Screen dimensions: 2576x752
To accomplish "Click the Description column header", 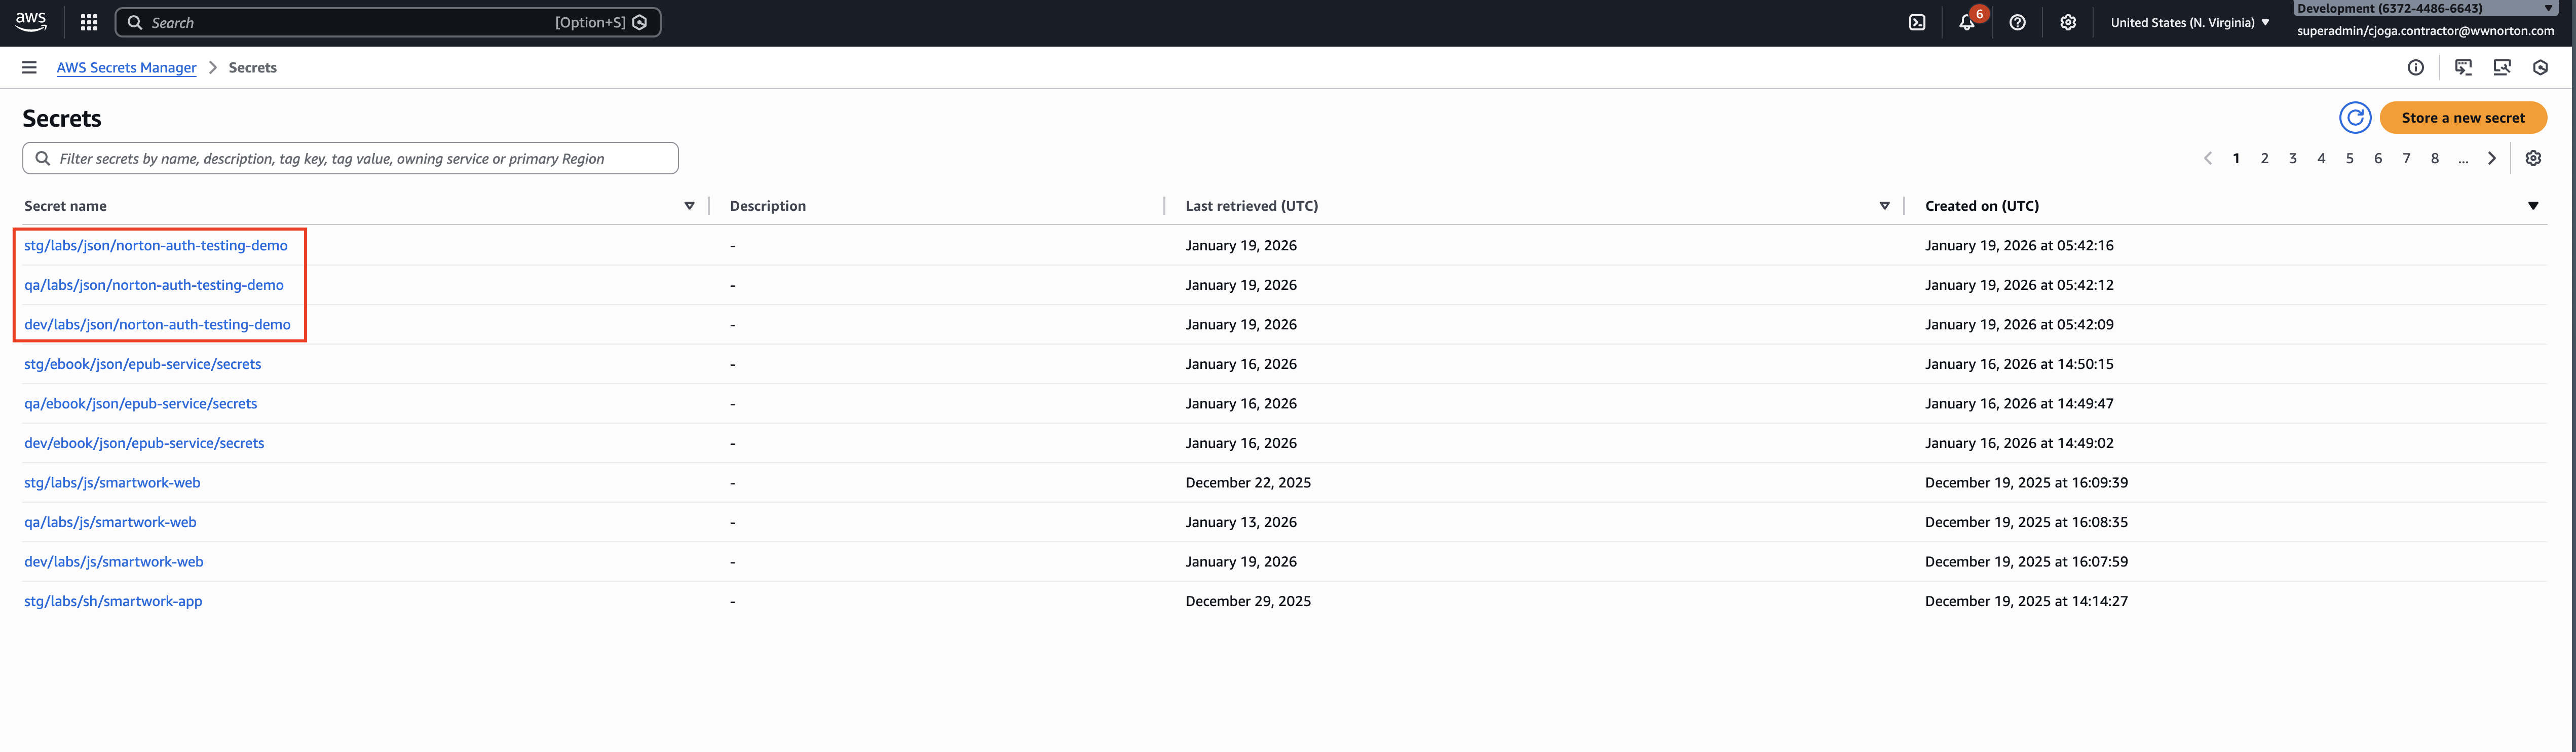I will coord(768,206).
